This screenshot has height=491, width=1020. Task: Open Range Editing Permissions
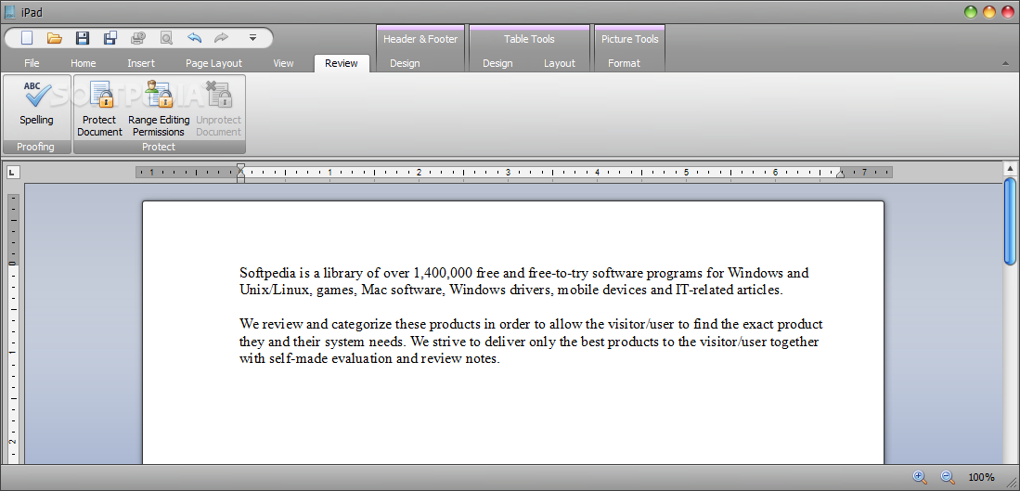point(159,109)
